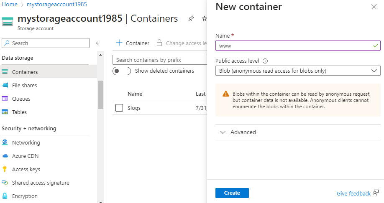Click the plus icon to add a container

point(119,43)
